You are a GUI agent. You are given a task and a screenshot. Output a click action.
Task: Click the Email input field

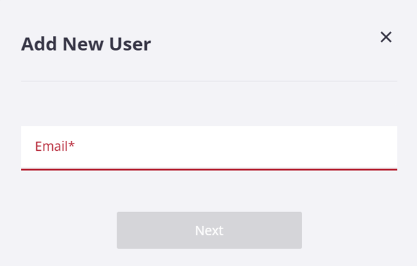point(209,147)
